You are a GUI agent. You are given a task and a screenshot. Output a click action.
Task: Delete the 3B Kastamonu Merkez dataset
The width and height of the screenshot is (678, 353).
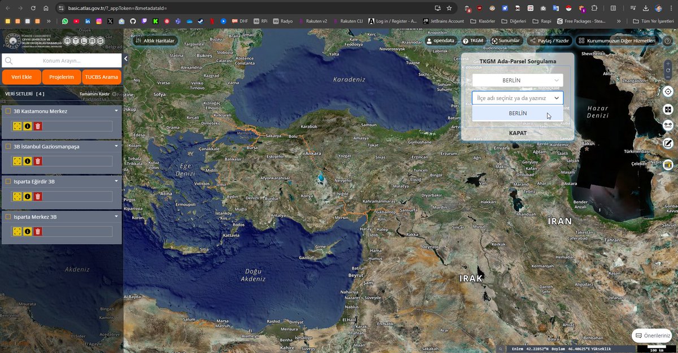(x=38, y=126)
